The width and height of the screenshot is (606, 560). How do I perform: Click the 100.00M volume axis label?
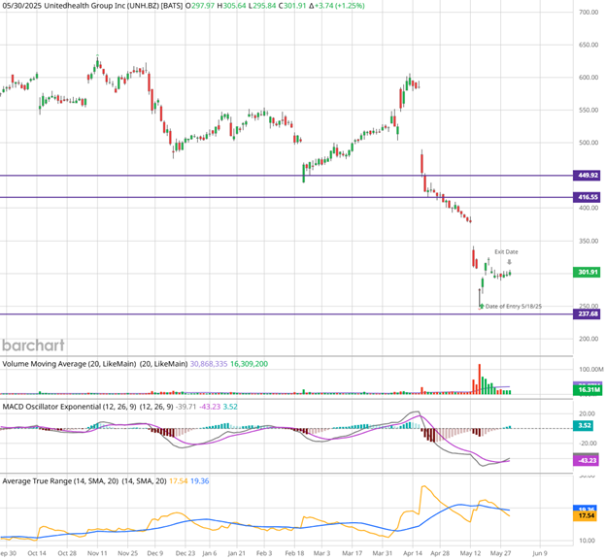[590, 369]
